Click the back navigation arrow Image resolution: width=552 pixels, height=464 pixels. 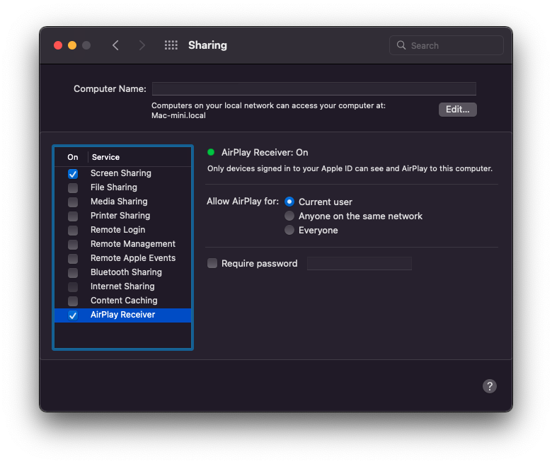[115, 45]
